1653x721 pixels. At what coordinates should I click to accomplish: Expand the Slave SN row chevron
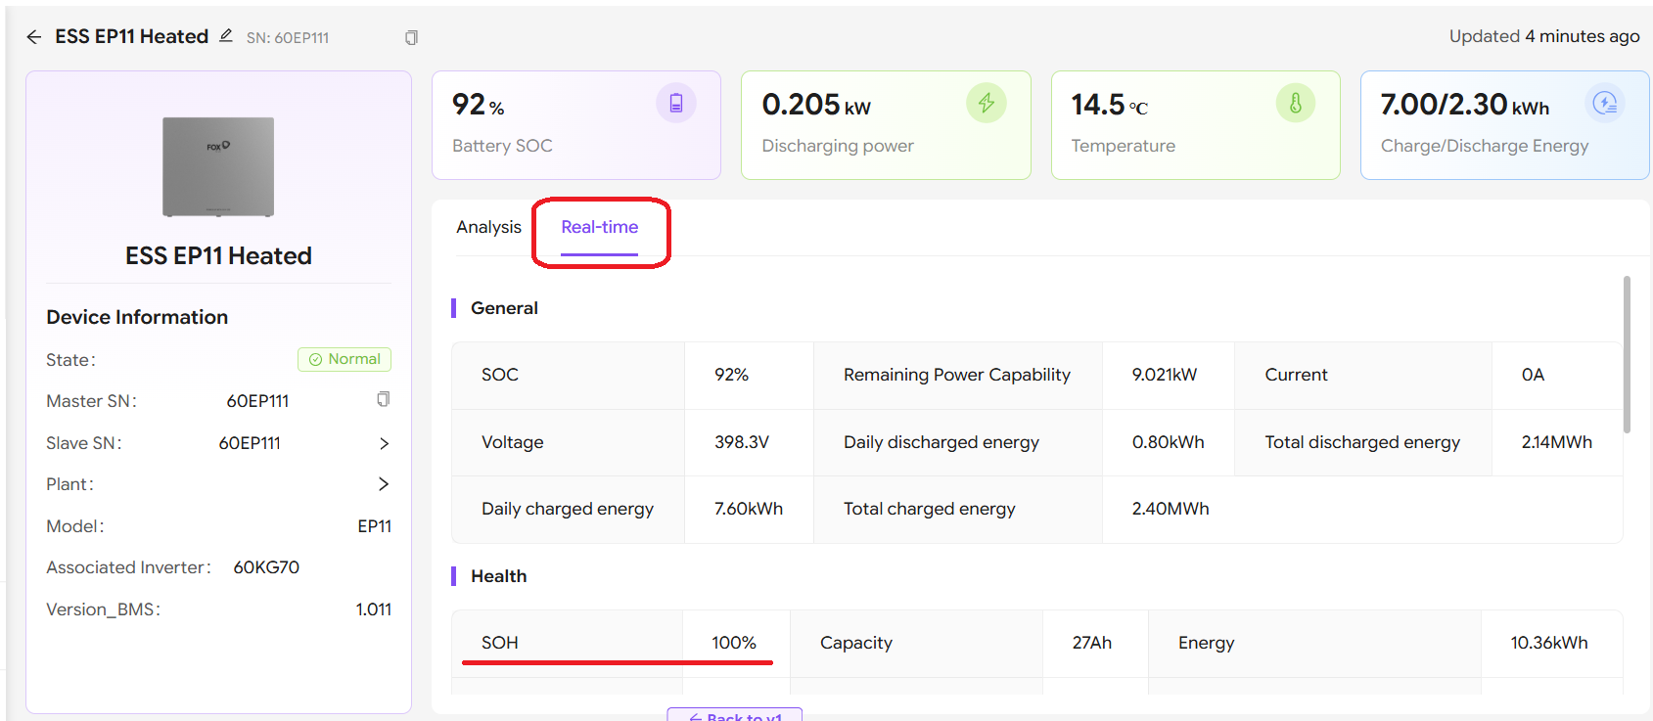tap(384, 443)
